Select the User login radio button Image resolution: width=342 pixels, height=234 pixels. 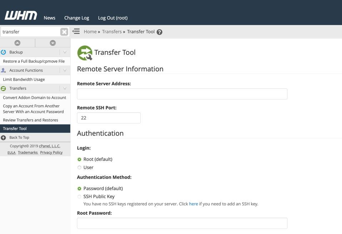coord(79,168)
